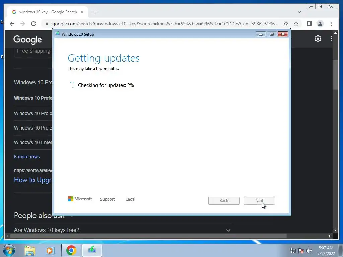Click Chrome's forward navigation arrow
The image size is (343, 257).
(23, 24)
